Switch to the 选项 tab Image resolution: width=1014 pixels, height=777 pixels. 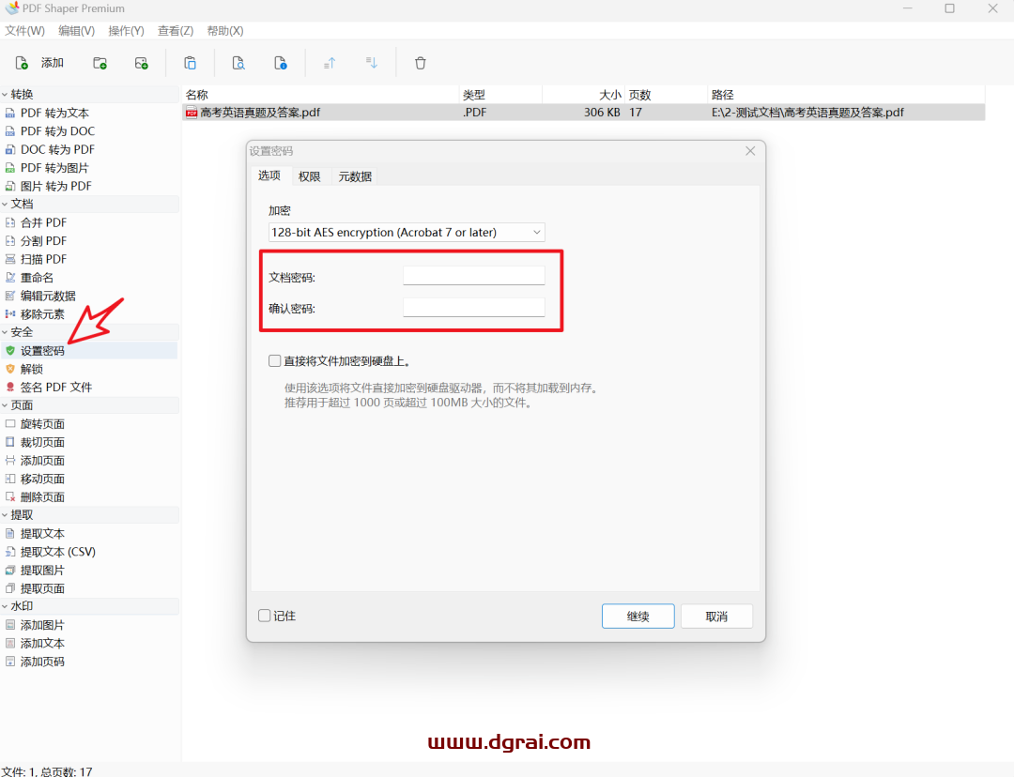(269, 175)
